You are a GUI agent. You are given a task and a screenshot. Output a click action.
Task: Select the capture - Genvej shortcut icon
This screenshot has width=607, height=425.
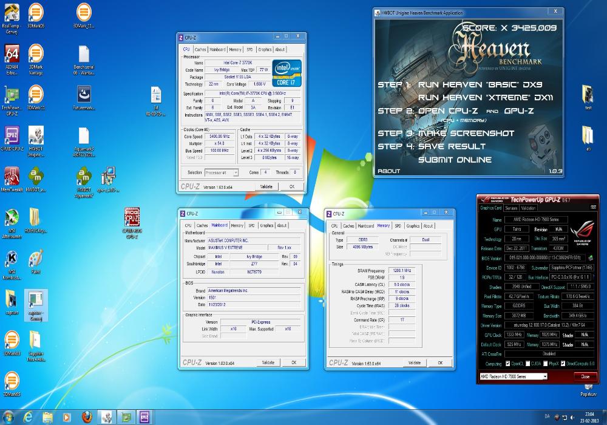(36, 305)
